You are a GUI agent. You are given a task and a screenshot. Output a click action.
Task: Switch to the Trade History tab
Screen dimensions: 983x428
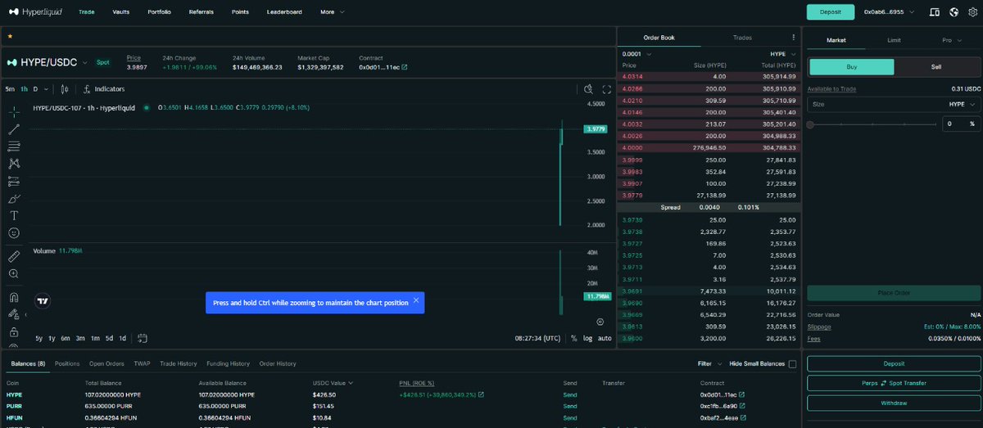179,363
